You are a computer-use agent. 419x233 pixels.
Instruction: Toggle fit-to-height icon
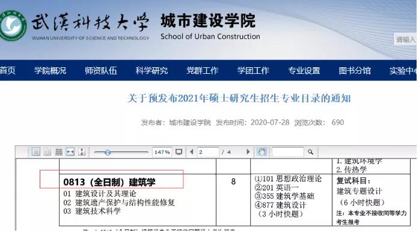(x=82, y=152)
